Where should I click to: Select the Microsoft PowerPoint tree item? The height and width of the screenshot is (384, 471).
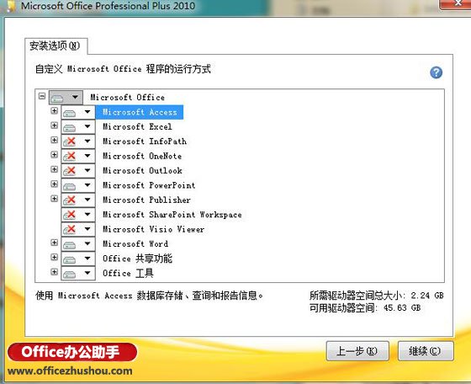coord(149,185)
